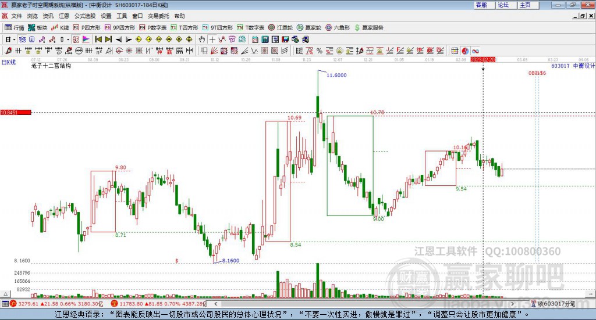Screen dimensions: 596x320
Task: Jump to last bar icon
Action: point(108,39)
